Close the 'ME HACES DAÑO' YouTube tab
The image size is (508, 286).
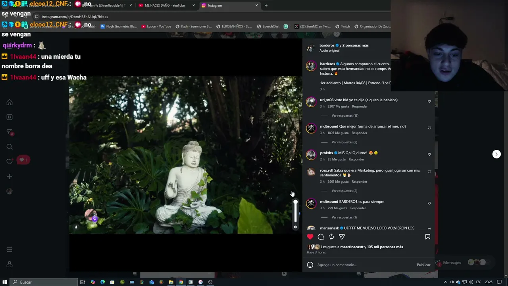(x=194, y=6)
